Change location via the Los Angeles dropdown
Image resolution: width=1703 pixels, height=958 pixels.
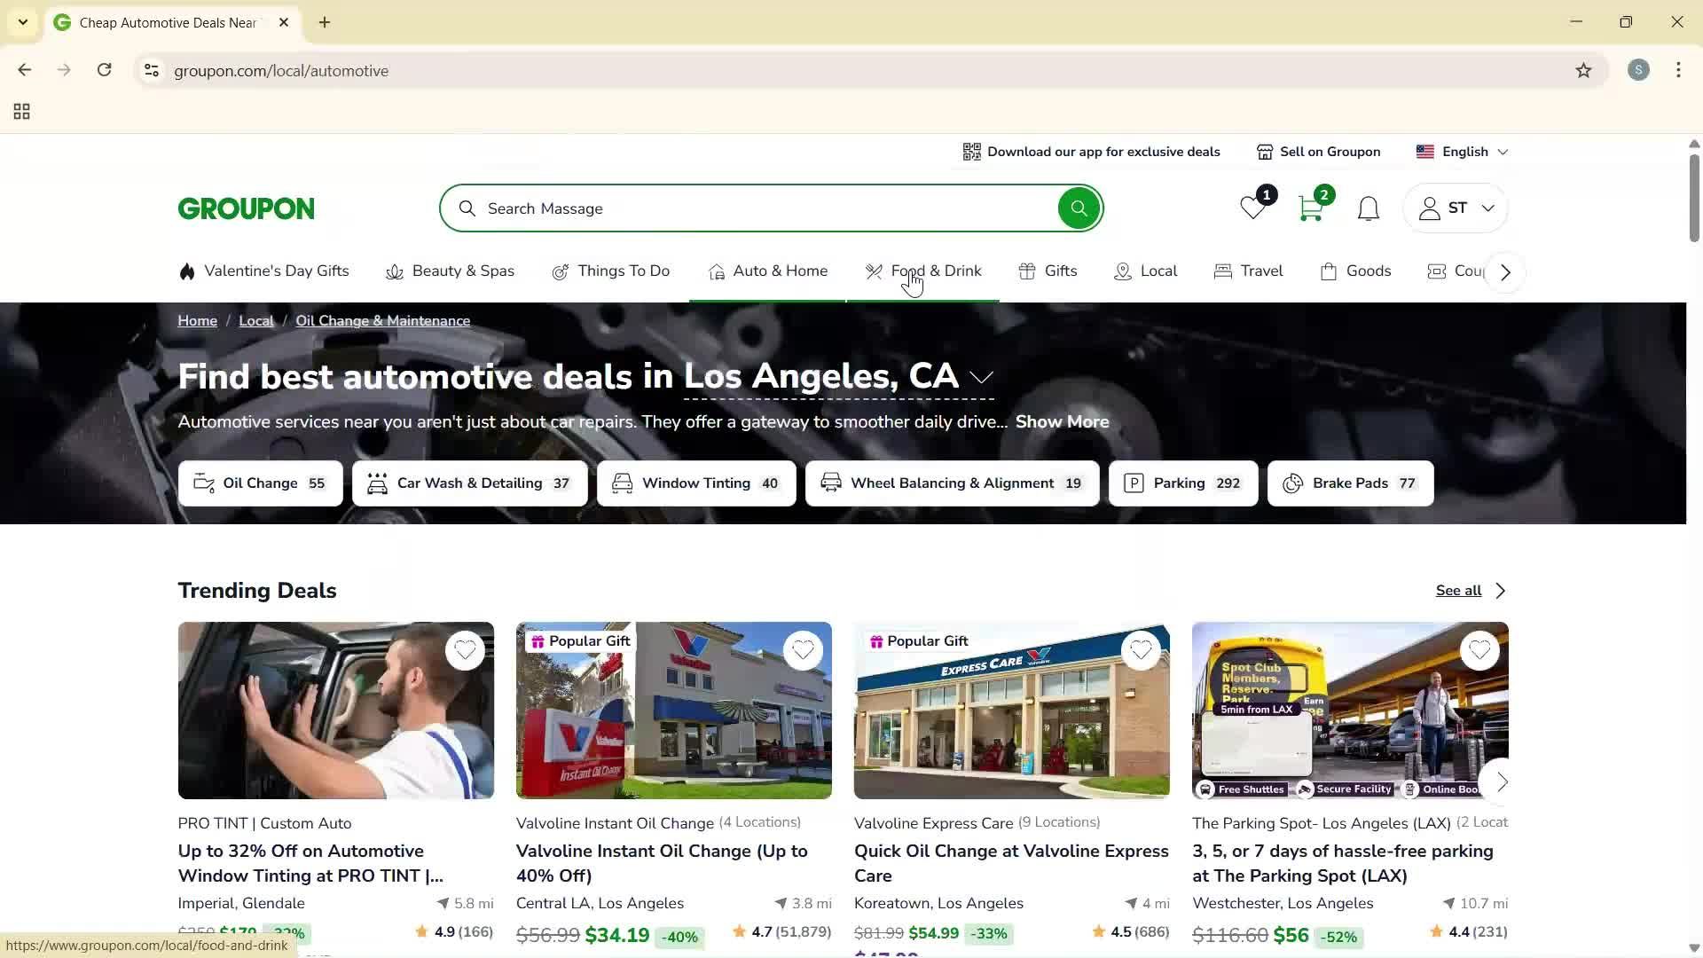point(981,377)
